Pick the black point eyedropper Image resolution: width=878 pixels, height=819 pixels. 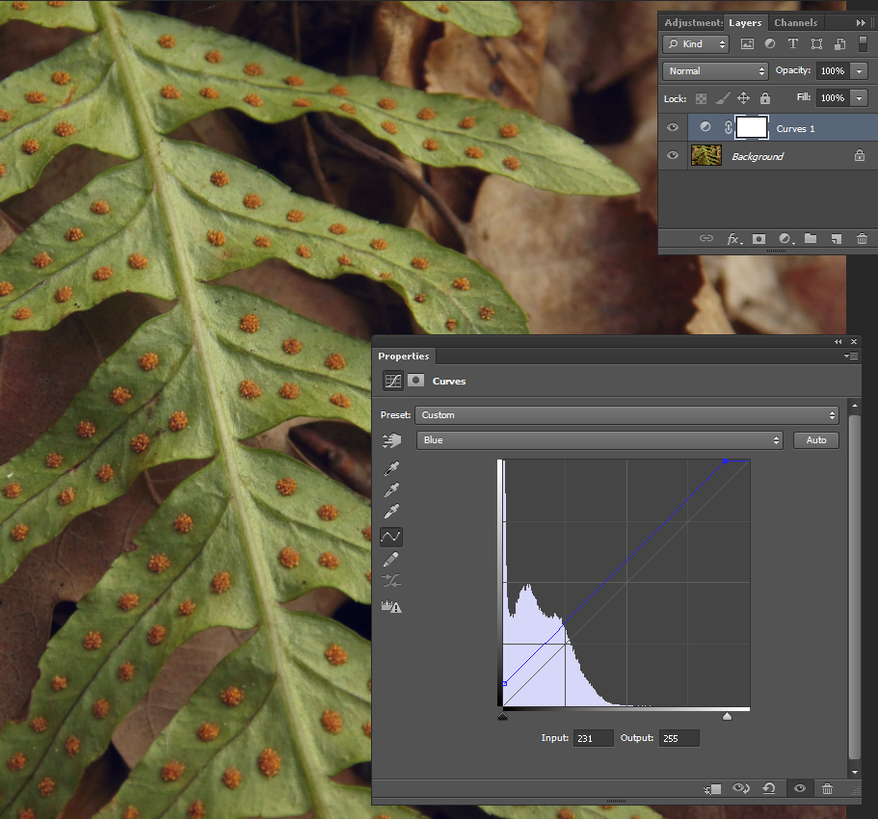pos(391,468)
